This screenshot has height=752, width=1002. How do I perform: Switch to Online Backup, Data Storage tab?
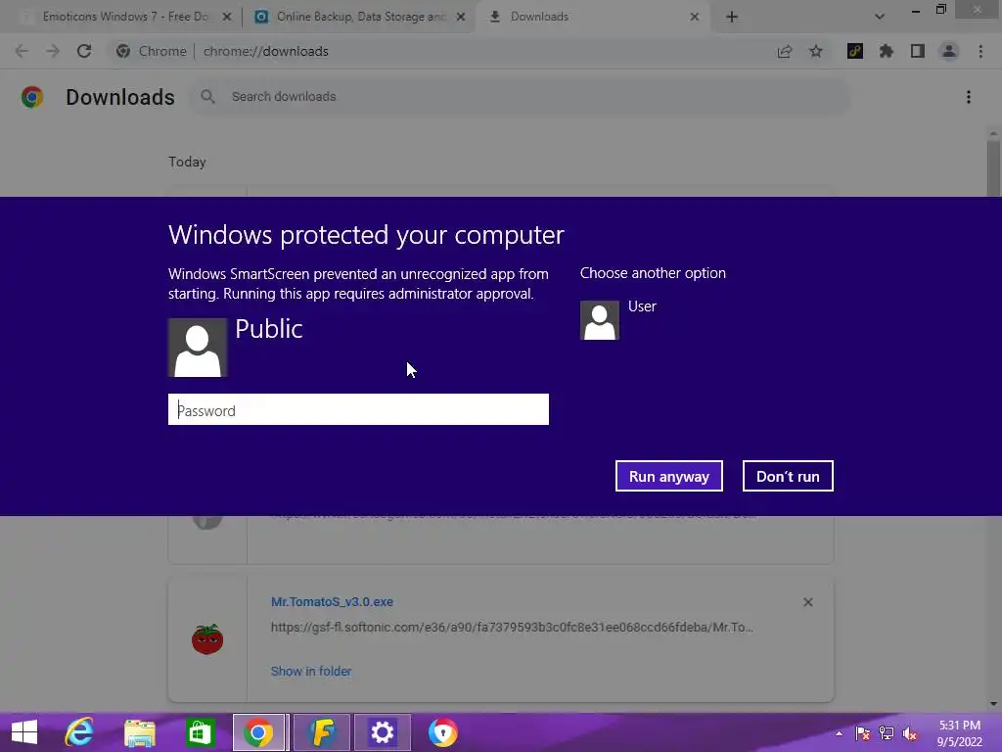click(x=360, y=17)
